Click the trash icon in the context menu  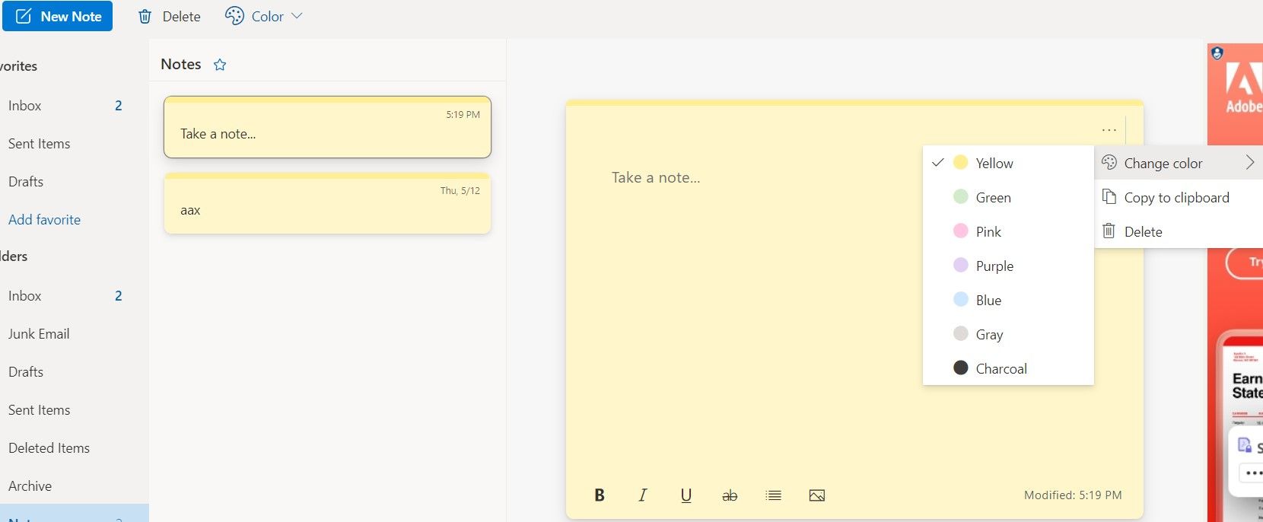click(x=1109, y=231)
